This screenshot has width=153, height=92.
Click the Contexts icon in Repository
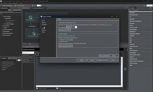(x=3, y=26)
